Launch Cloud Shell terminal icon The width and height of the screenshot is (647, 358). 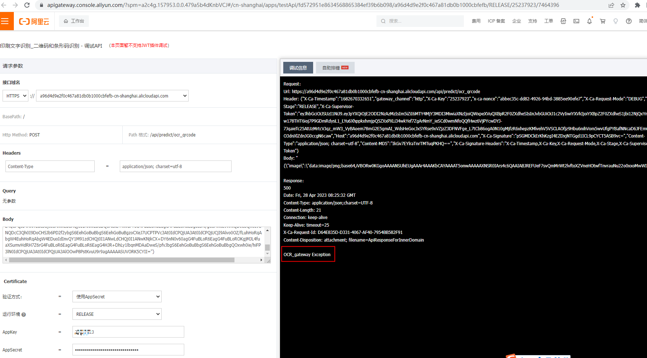(576, 21)
